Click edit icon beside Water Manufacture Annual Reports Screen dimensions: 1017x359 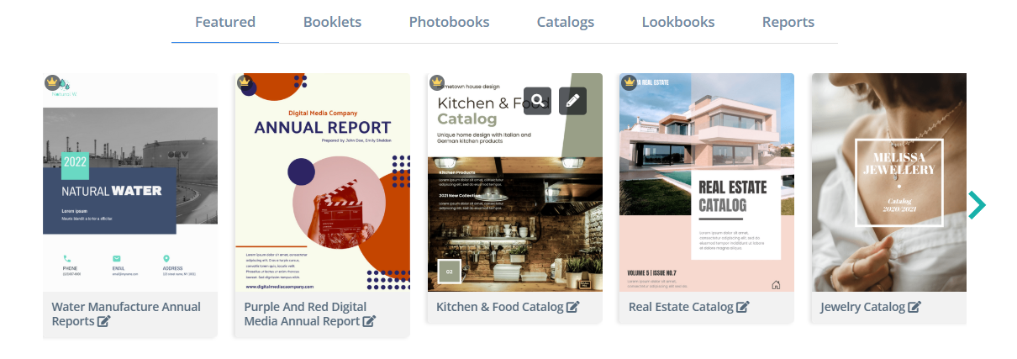[x=103, y=321]
